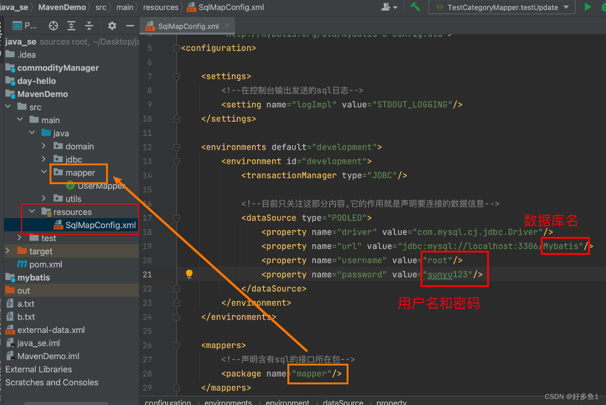Image resolution: width=606 pixels, height=405 pixels.
Task: Click Expand All icon in Project panel
Action: coord(71,26)
